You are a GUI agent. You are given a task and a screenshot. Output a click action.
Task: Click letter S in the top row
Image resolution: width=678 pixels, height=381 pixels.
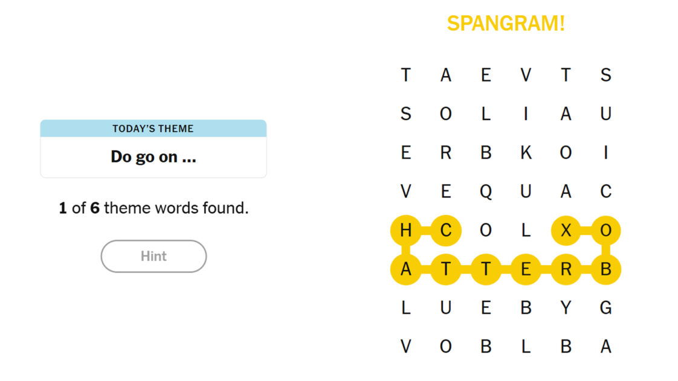coord(605,75)
